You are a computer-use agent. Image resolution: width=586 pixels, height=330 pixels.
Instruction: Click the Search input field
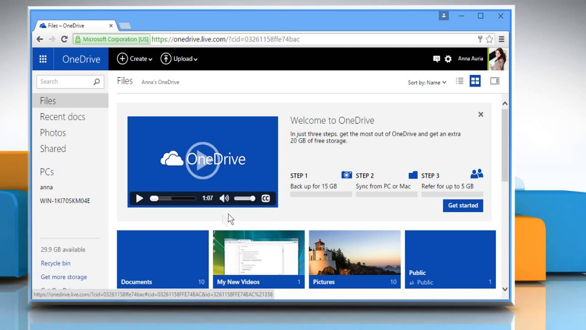tap(65, 82)
